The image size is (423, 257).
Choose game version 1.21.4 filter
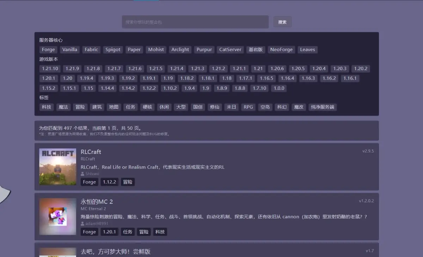[177, 69]
